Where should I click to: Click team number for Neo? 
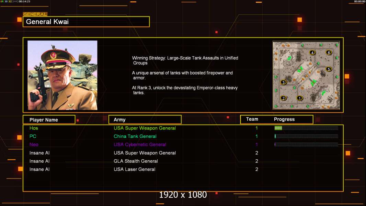256,145
